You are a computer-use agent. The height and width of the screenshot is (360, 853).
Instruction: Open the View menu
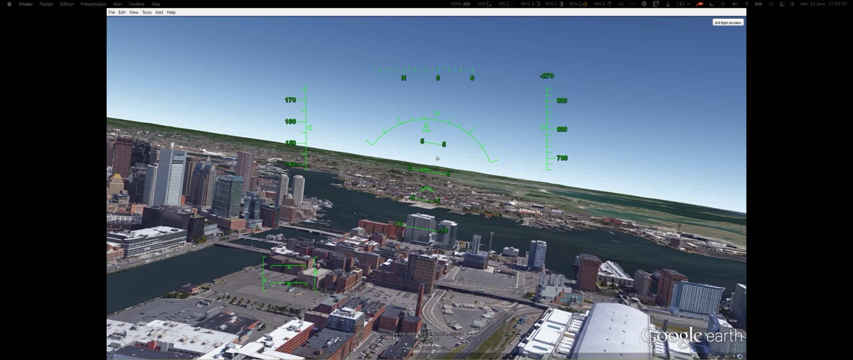(134, 12)
